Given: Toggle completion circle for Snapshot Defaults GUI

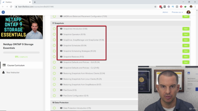Looking at the screenshot, I should coord(54,62).
